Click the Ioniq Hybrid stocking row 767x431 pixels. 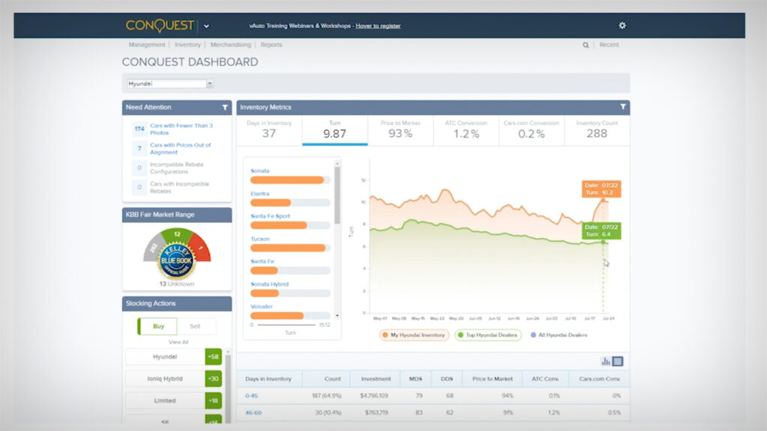click(165, 379)
